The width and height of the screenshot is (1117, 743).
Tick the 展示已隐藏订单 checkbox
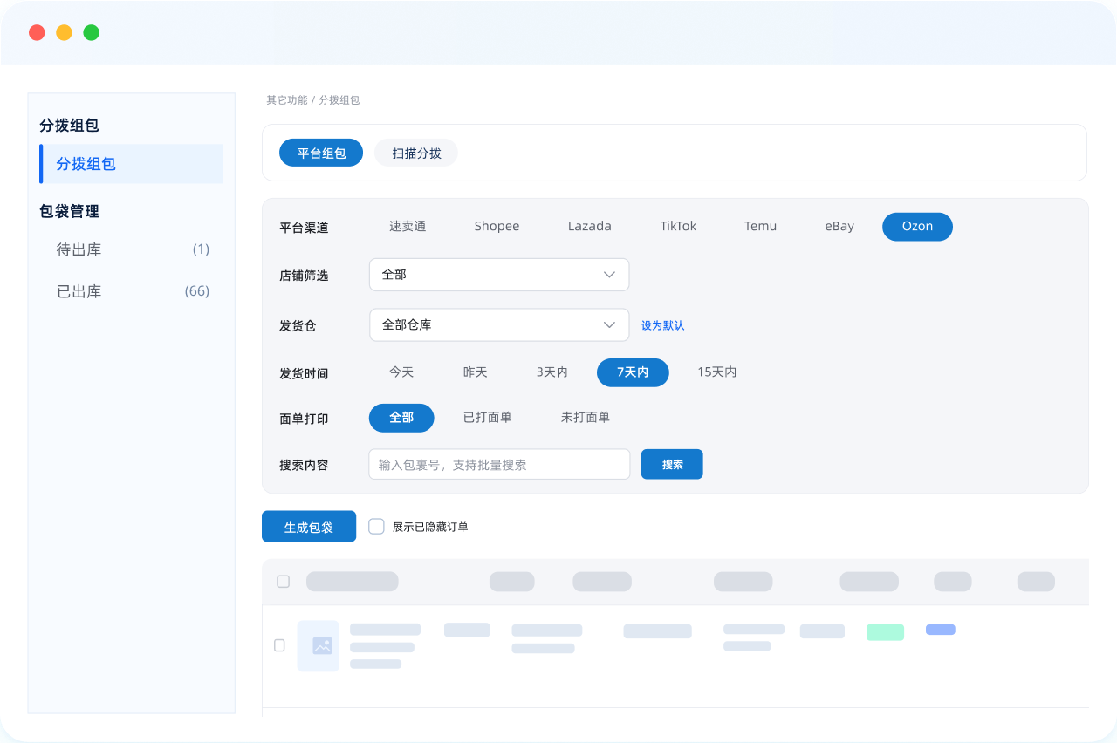pyautogui.click(x=376, y=526)
